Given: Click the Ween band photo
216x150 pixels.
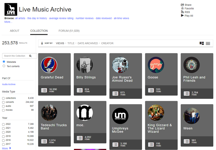Looking at the screenshot, I should tap(191, 116).
